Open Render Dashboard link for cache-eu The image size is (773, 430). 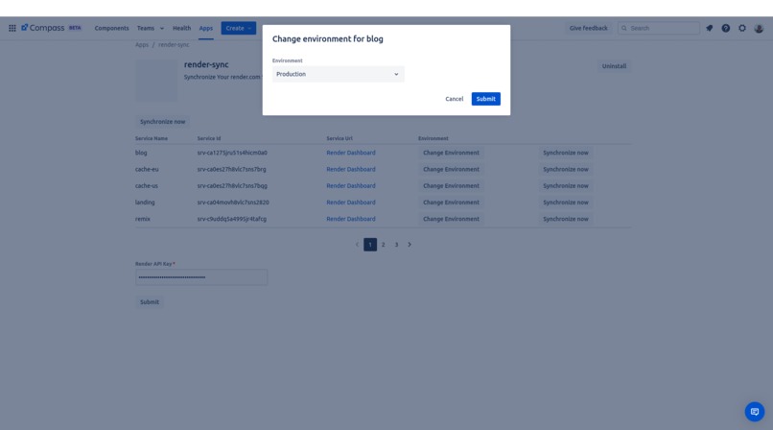coord(350,169)
